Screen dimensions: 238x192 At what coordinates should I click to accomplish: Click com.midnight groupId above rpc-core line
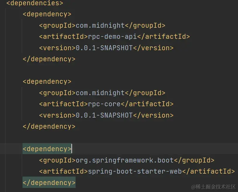click(x=100, y=93)
